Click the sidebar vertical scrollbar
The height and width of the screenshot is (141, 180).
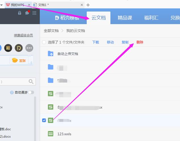tap(35, 119)
